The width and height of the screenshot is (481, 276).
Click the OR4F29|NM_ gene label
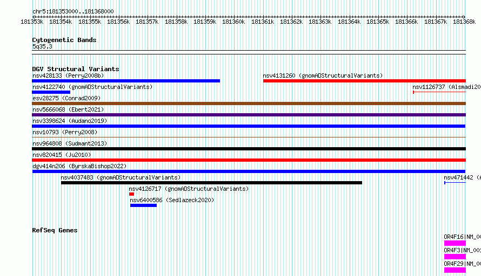tap(462, 264)
